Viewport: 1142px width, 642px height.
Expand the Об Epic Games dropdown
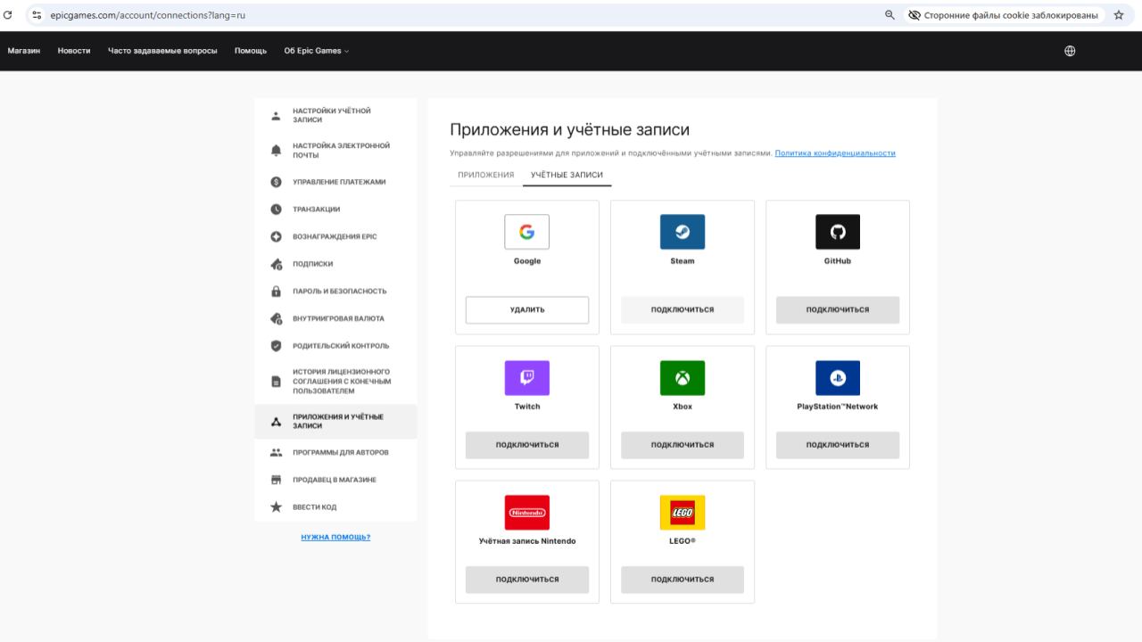[x=317, y=51]
